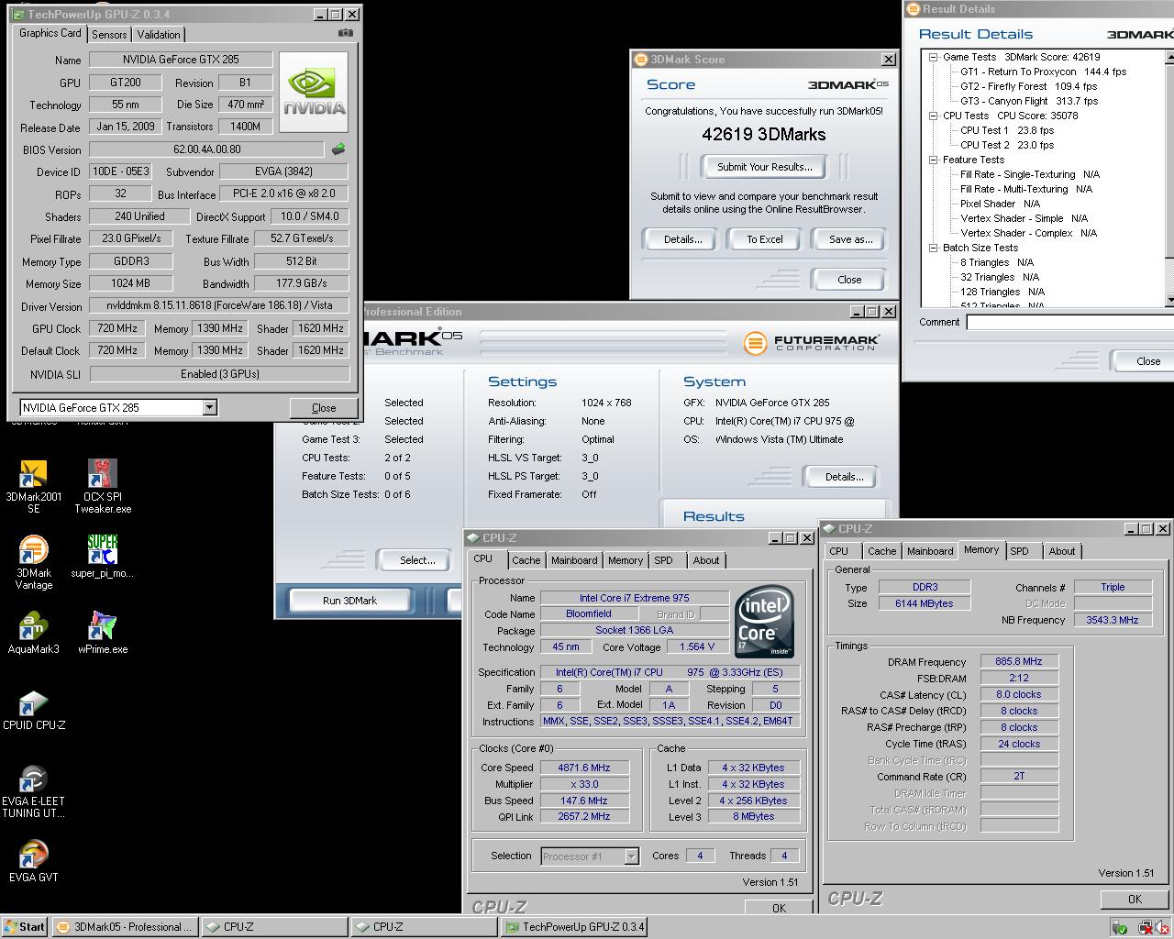Click Run 3DMark button
Screen dimensions: 1174x939
coord(349,601)
